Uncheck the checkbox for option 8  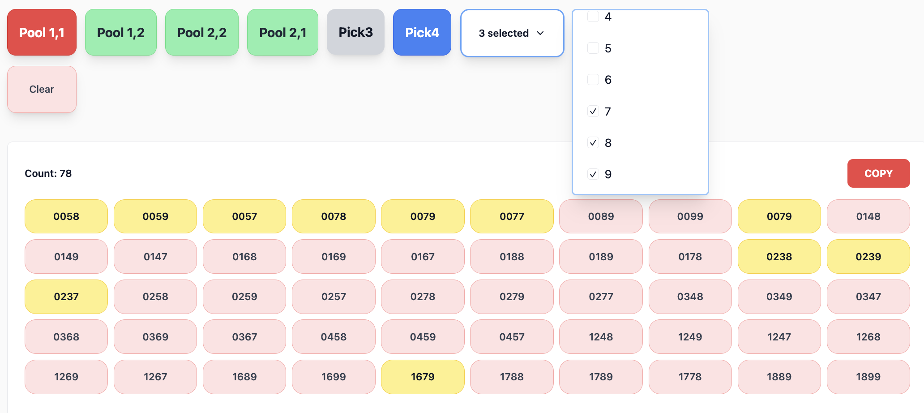[x=593, y=143]
